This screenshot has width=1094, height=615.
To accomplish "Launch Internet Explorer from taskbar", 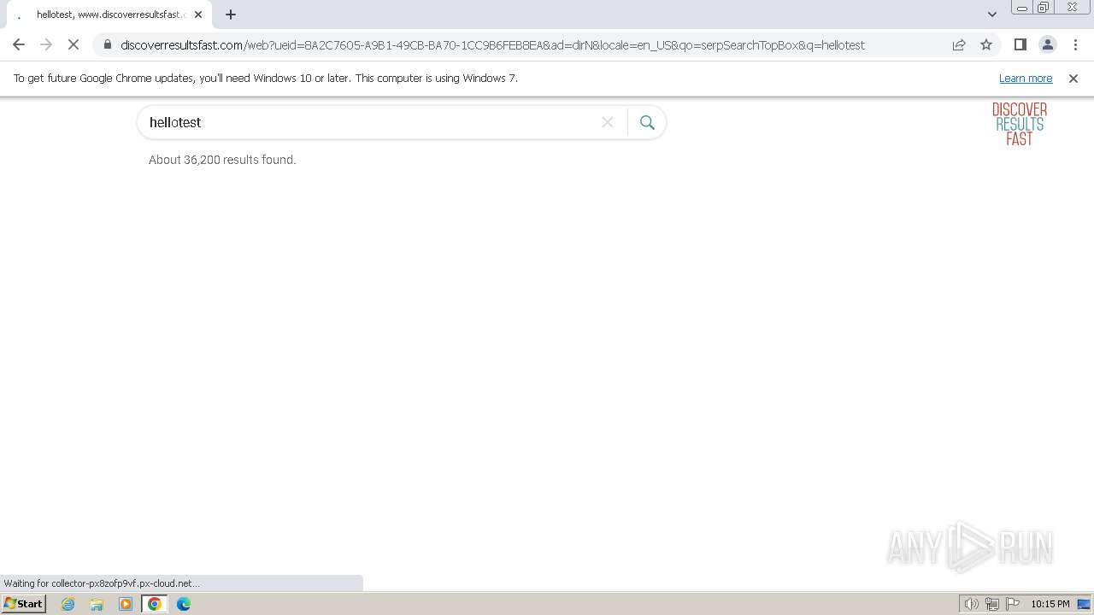I will point(68,604).
